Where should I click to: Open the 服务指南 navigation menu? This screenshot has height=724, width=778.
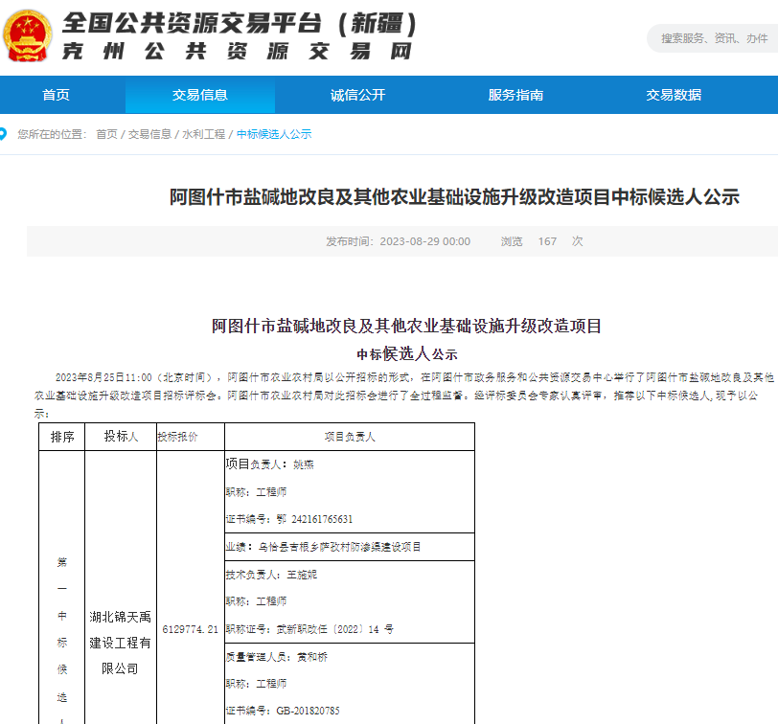click(515, 95)
